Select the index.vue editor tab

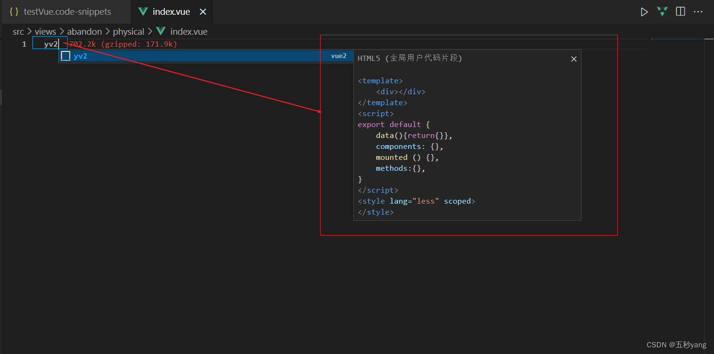(171, 12)
